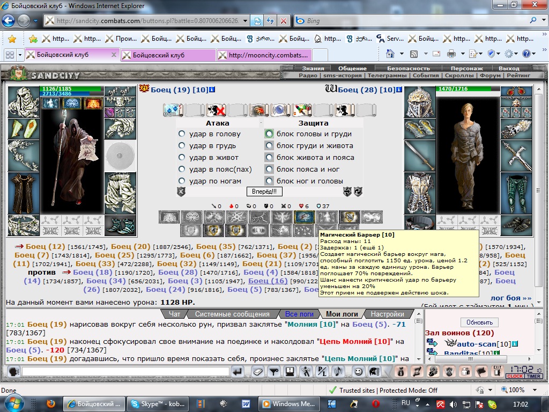Switch to the Чат tab
This screenshot has height=412, width=549.
pos(174,314)
